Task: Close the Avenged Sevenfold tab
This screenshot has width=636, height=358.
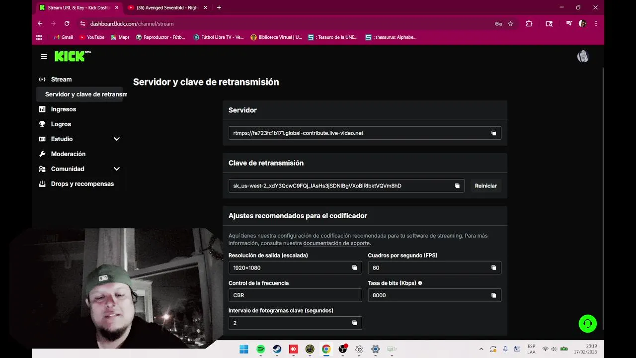Action: pos(205,7)
